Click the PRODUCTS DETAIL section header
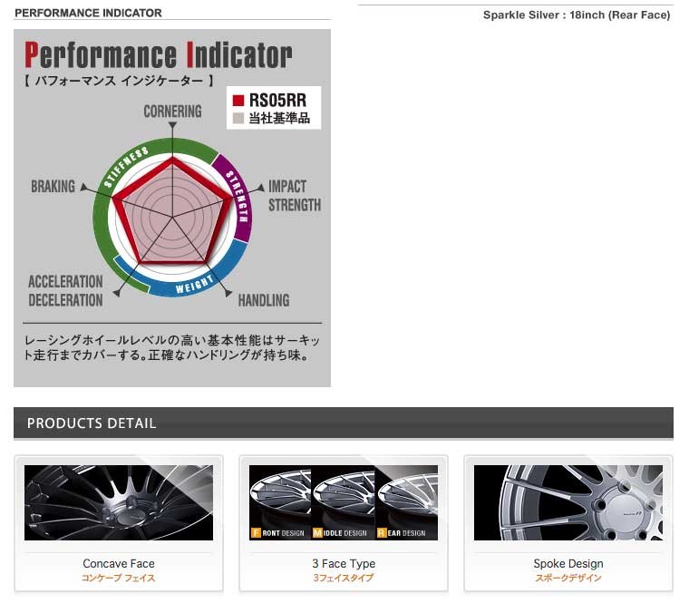This screenshot has width=689, height=603. pos(344,423)
